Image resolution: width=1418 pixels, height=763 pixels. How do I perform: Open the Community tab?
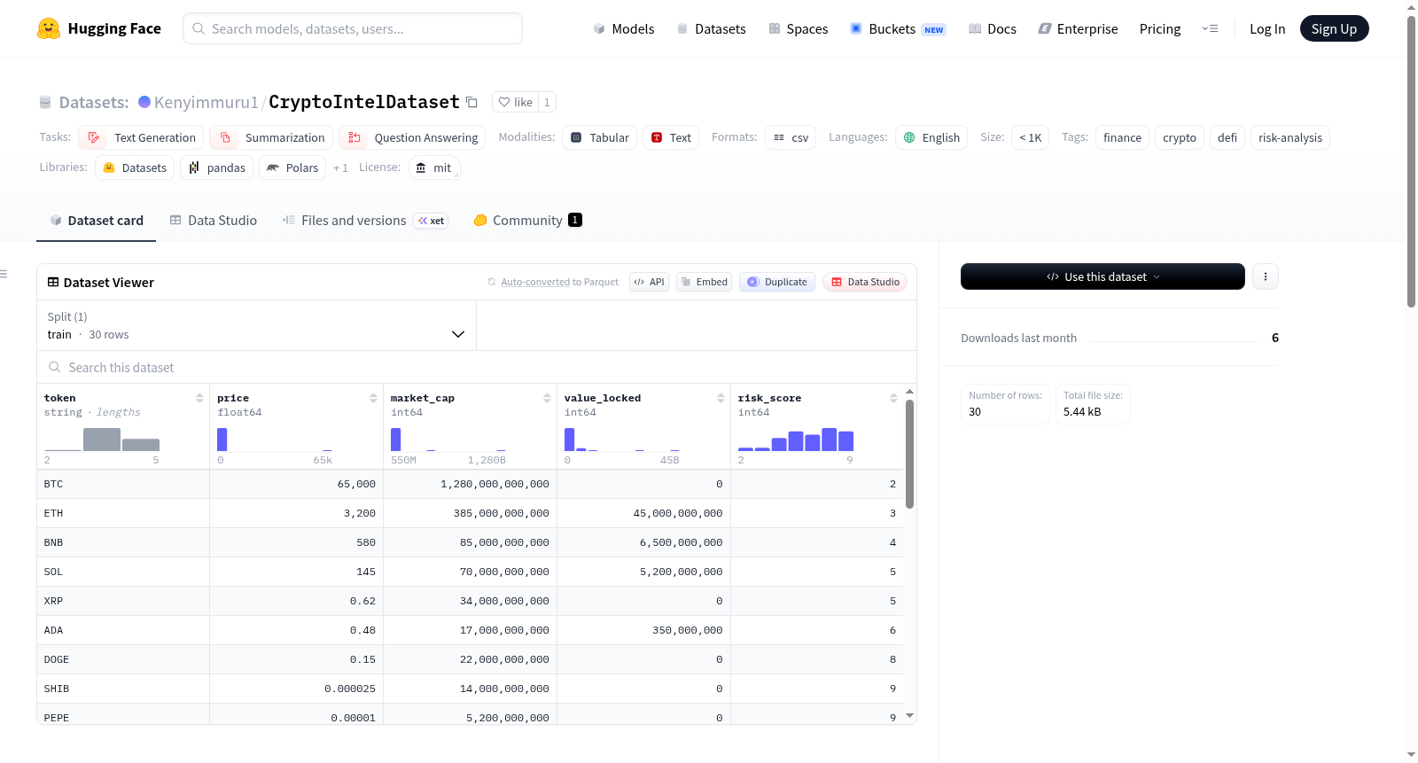click(x=527, y=221)
